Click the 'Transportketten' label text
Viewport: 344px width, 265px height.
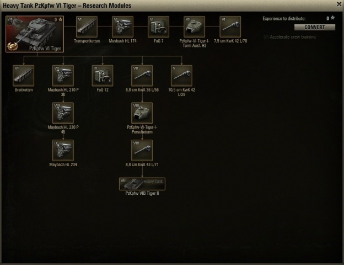[87, 41]
